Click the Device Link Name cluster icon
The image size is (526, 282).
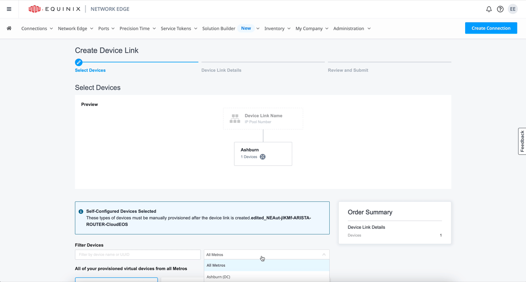[235, 119]
